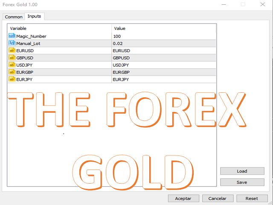Edit the USDJPY value cell
Screen dimensions: 273x205
click(163, 65)
